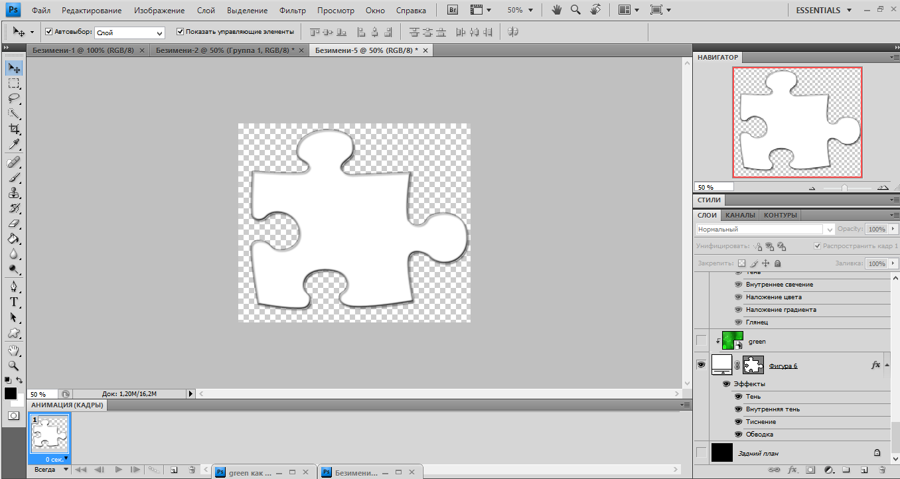Click the foreground color swatch

pos(11,393)
